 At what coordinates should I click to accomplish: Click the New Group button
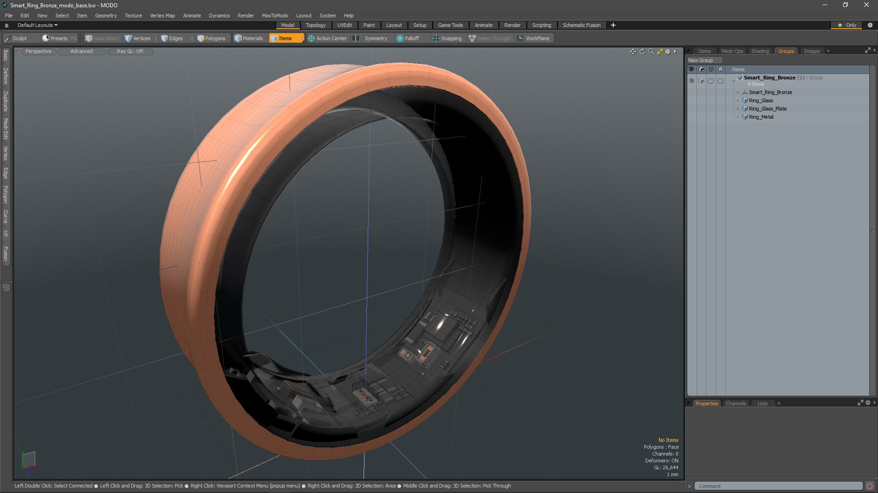click(x=704, y=60)
